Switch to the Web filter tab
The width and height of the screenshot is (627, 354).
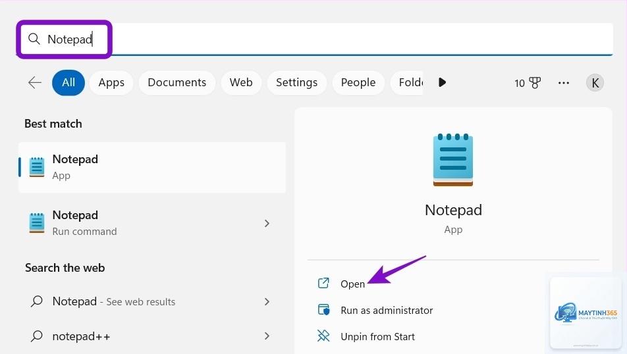[x=241, y=83]
